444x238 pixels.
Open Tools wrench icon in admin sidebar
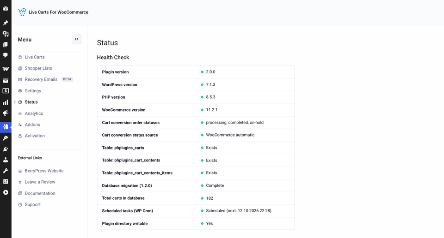pyautogui.click(x=6, y=171)
